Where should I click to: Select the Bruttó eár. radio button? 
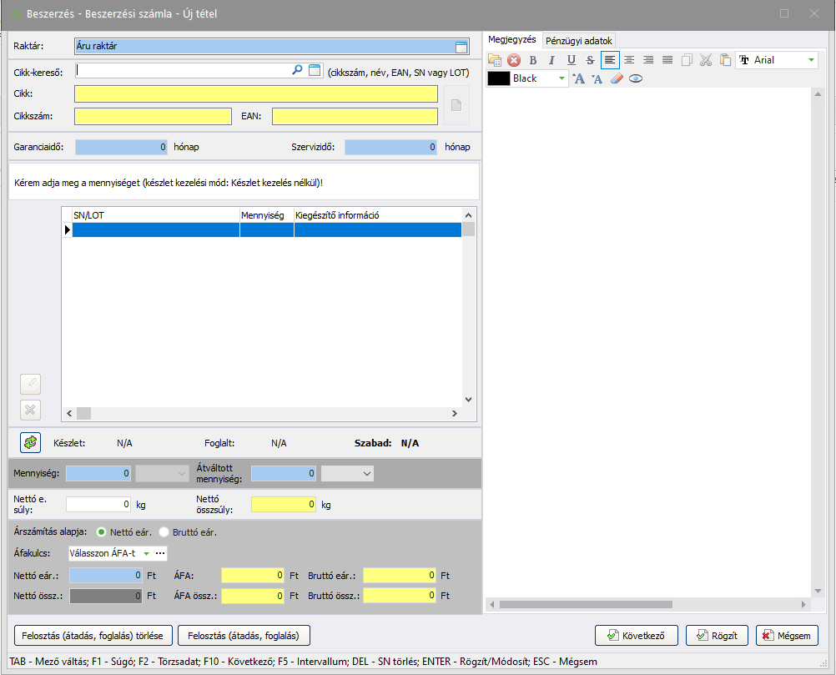(x=164, y=531)
